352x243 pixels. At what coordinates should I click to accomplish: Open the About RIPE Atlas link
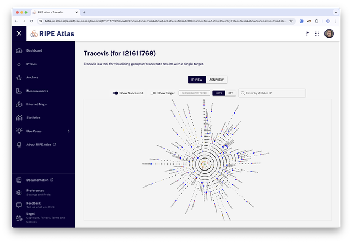pyautogui.click(x=41, y=145)
